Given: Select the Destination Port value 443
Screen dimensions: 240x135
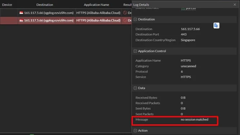Looking at the screenshot, I should (184, 35).
